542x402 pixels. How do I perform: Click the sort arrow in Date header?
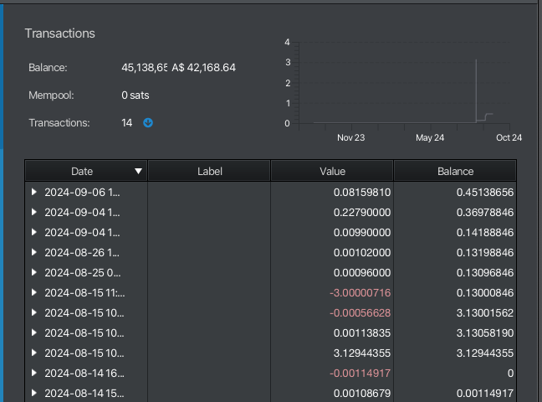coord(139,171)
